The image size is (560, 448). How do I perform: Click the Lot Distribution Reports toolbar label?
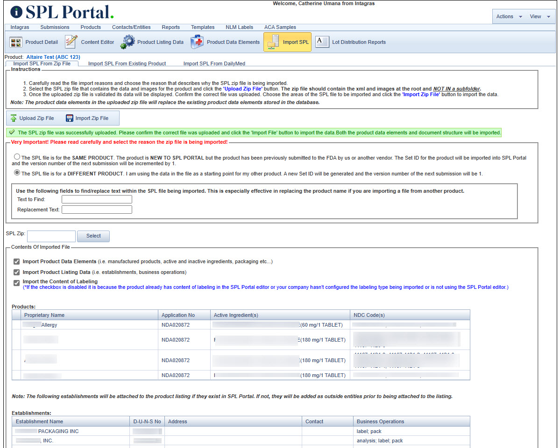(x=359, y=42)
